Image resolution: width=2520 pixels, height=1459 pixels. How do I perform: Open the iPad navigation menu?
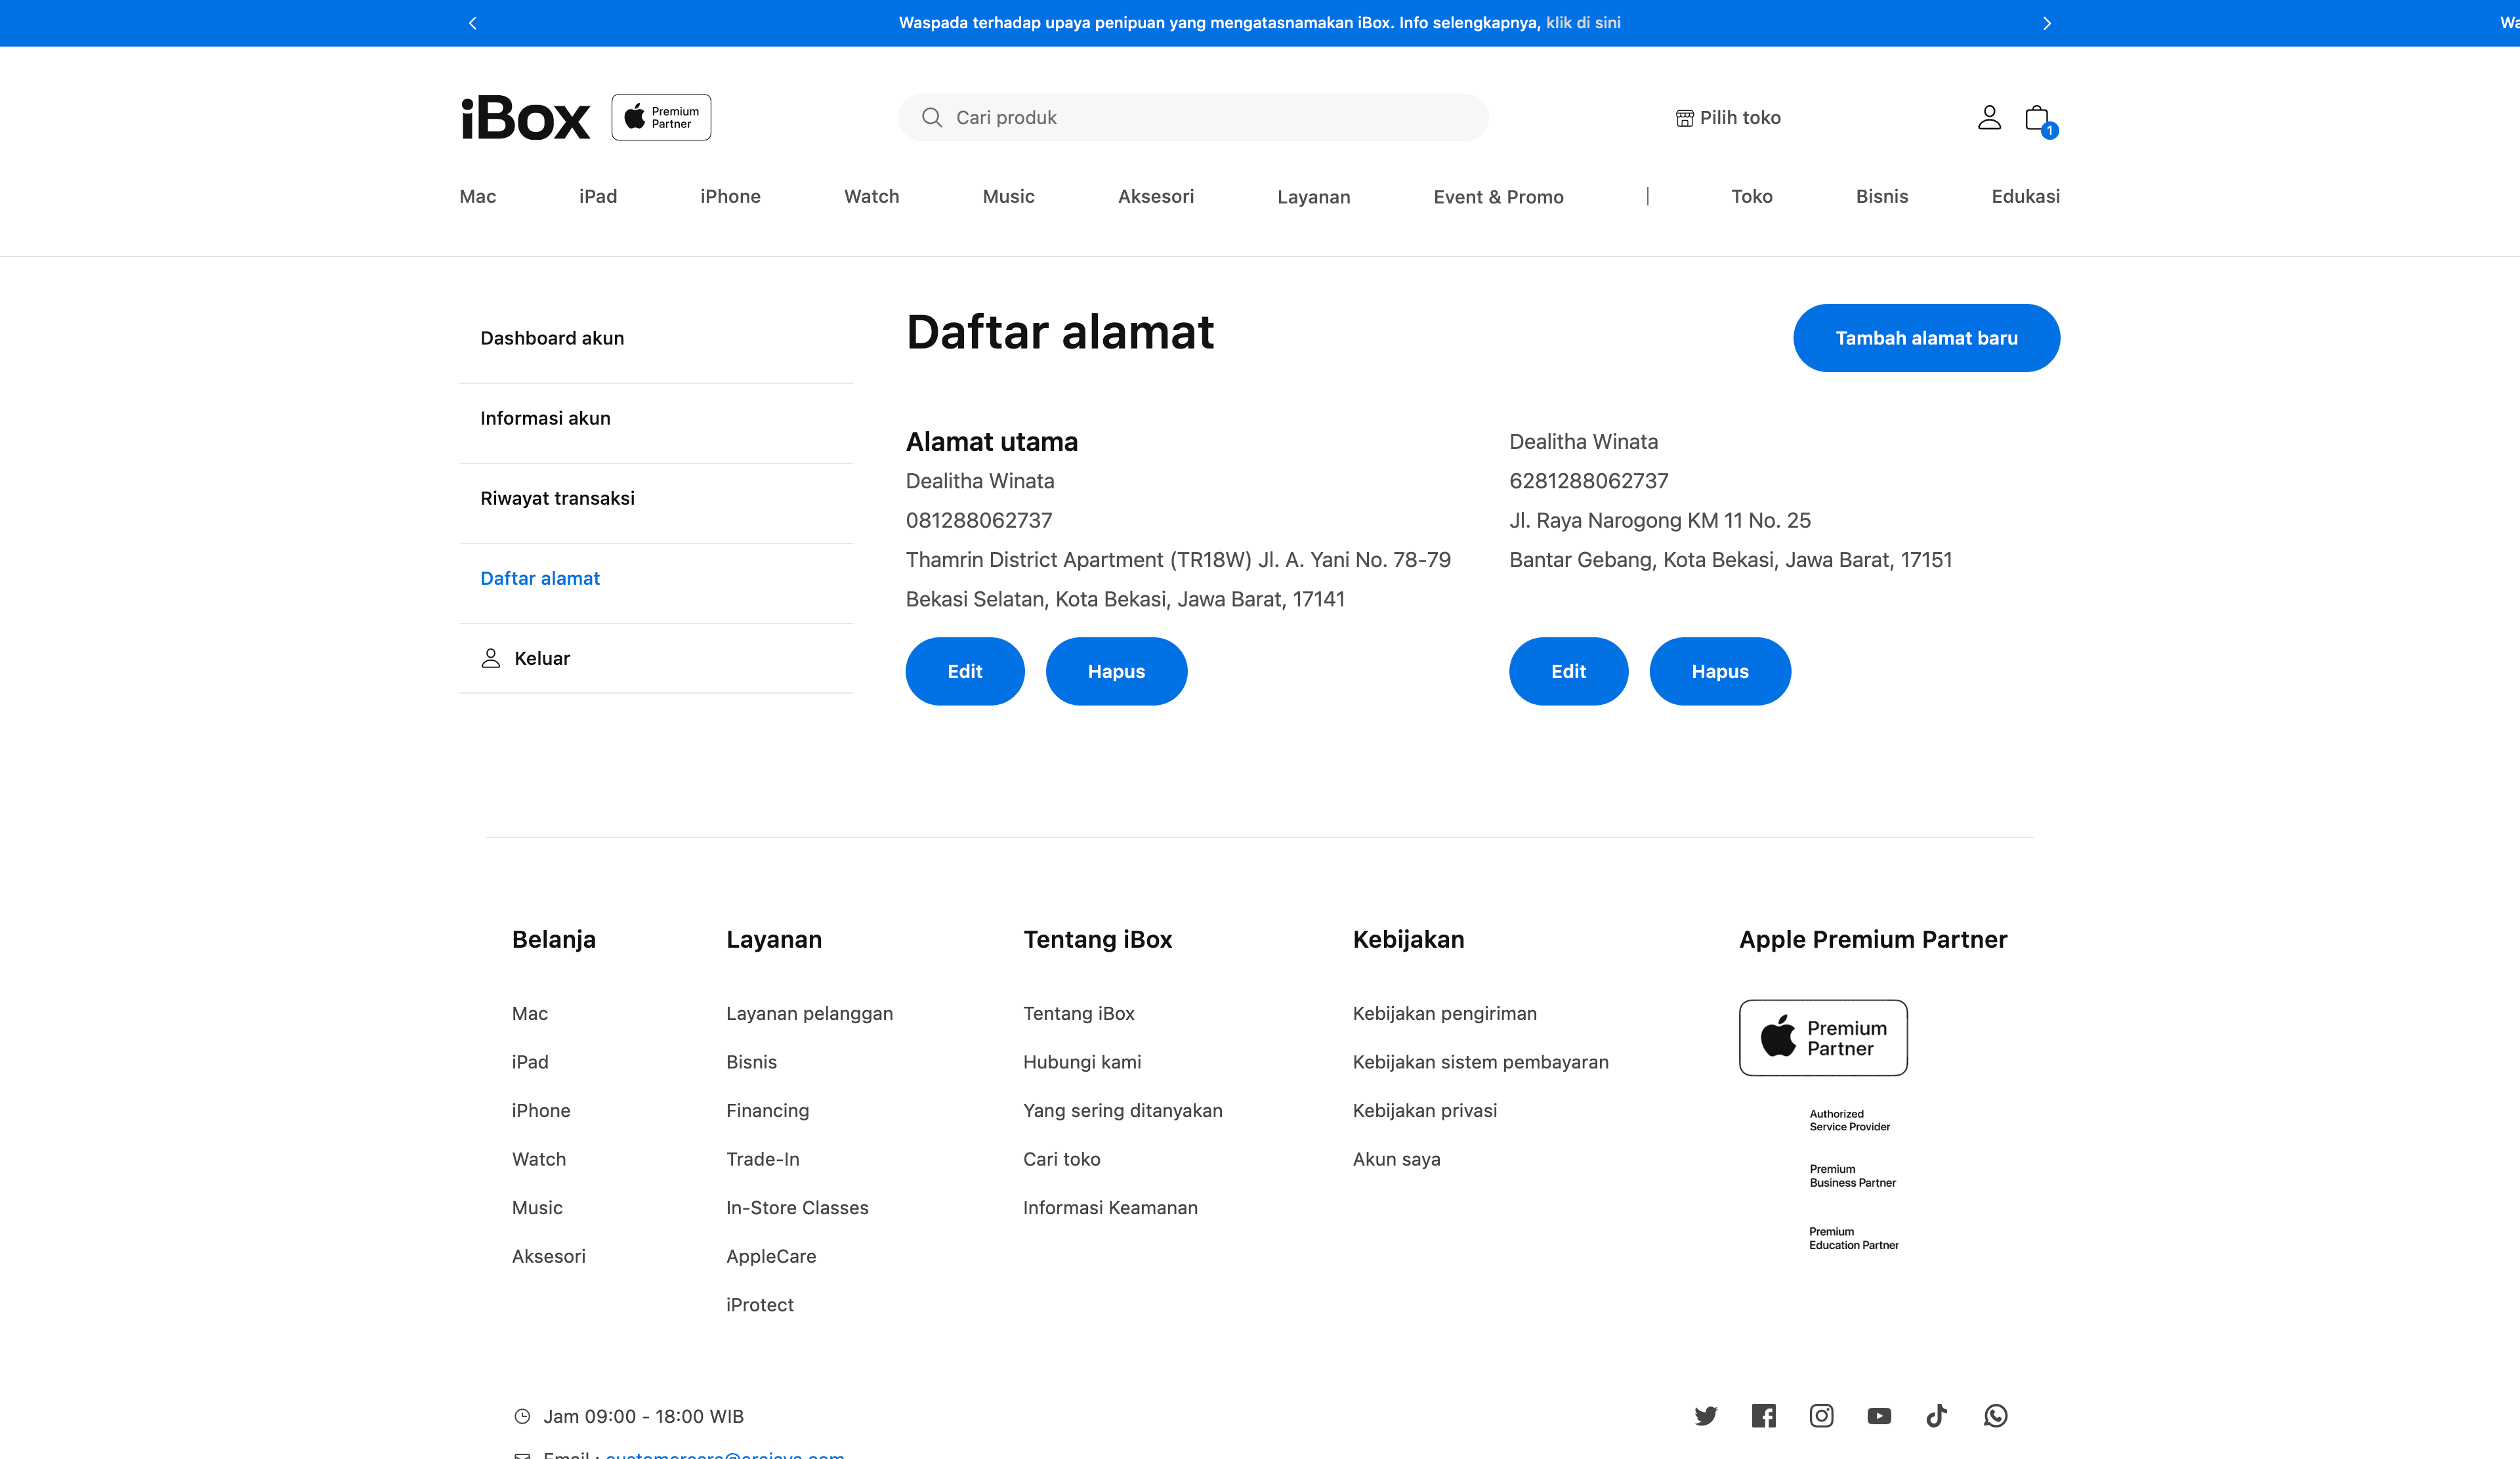point(598,196)
